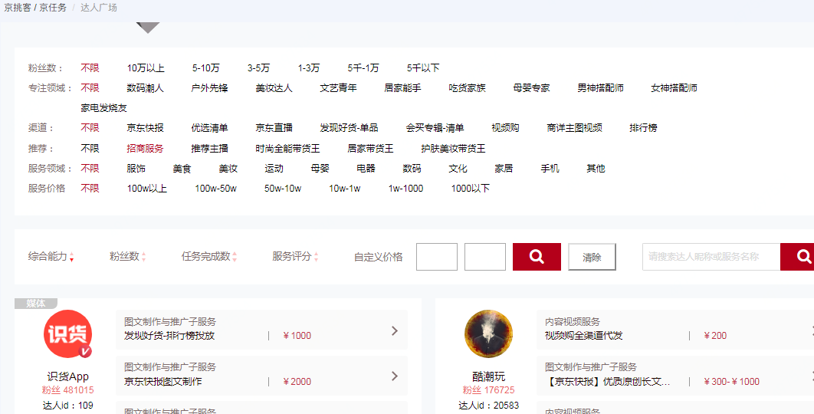Pick 美妆 service domain
This screenshot has height=414, width=814.
point(228,169)
